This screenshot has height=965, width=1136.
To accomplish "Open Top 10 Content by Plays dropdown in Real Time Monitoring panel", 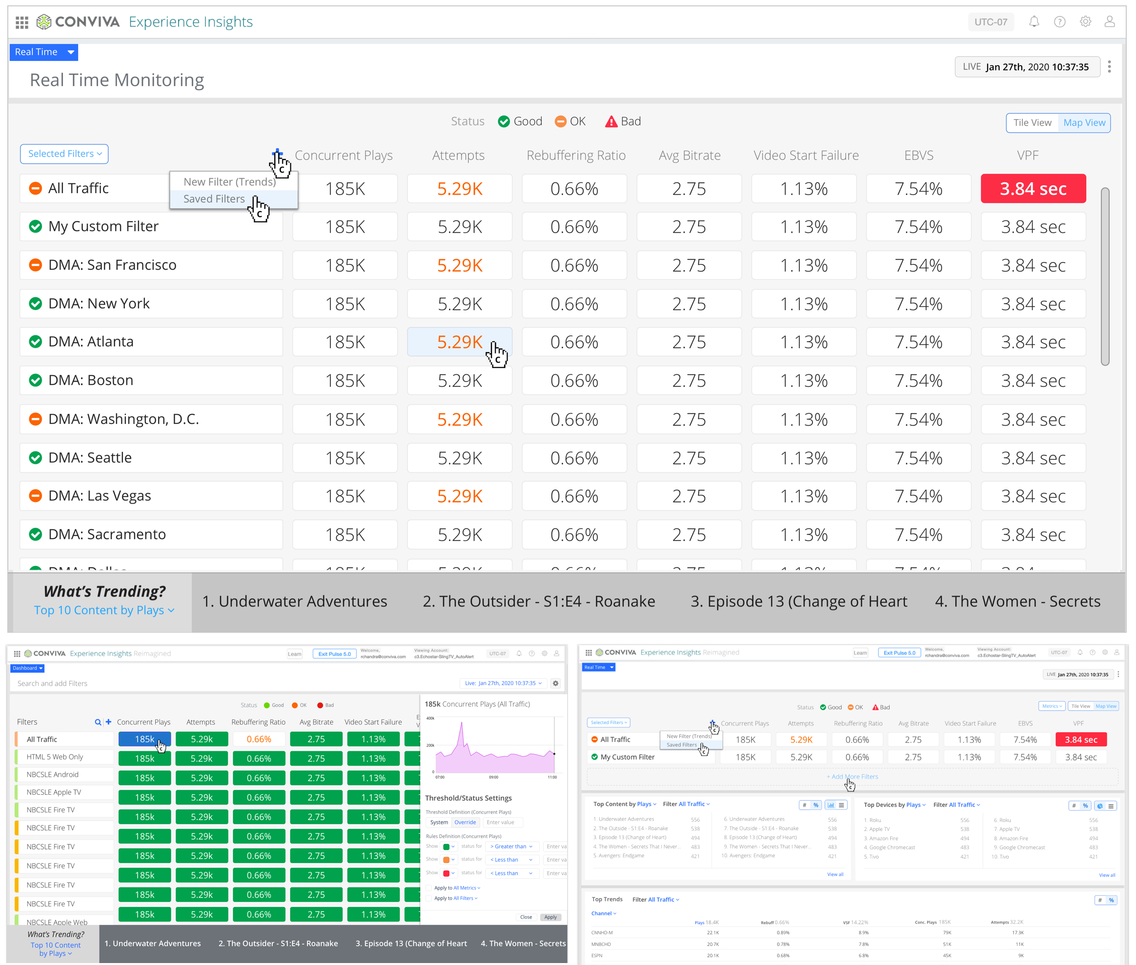I will click(x=104, y=610).
